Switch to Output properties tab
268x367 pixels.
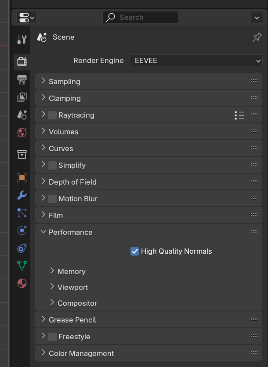[22, 80]
